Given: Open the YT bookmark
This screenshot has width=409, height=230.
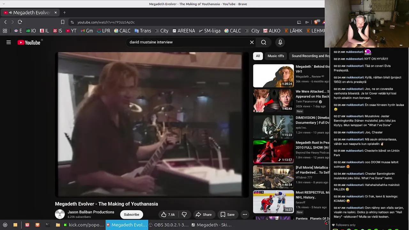Looking at the screenshot, I should pyautogui.click(x=71, y=31).
